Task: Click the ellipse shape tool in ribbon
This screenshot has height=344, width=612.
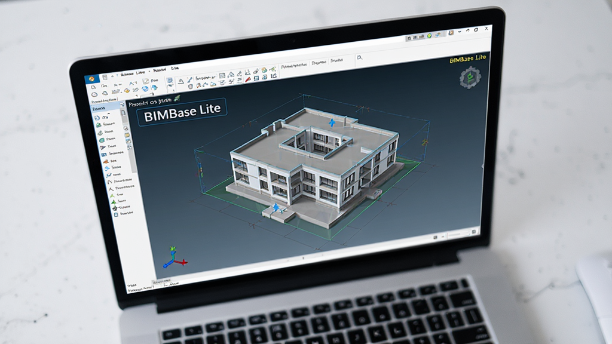Action: (x=94, y=94)
